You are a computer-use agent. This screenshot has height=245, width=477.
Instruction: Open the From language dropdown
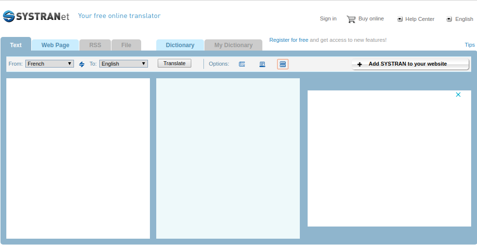pyautogui.click(x=50, y=64)
